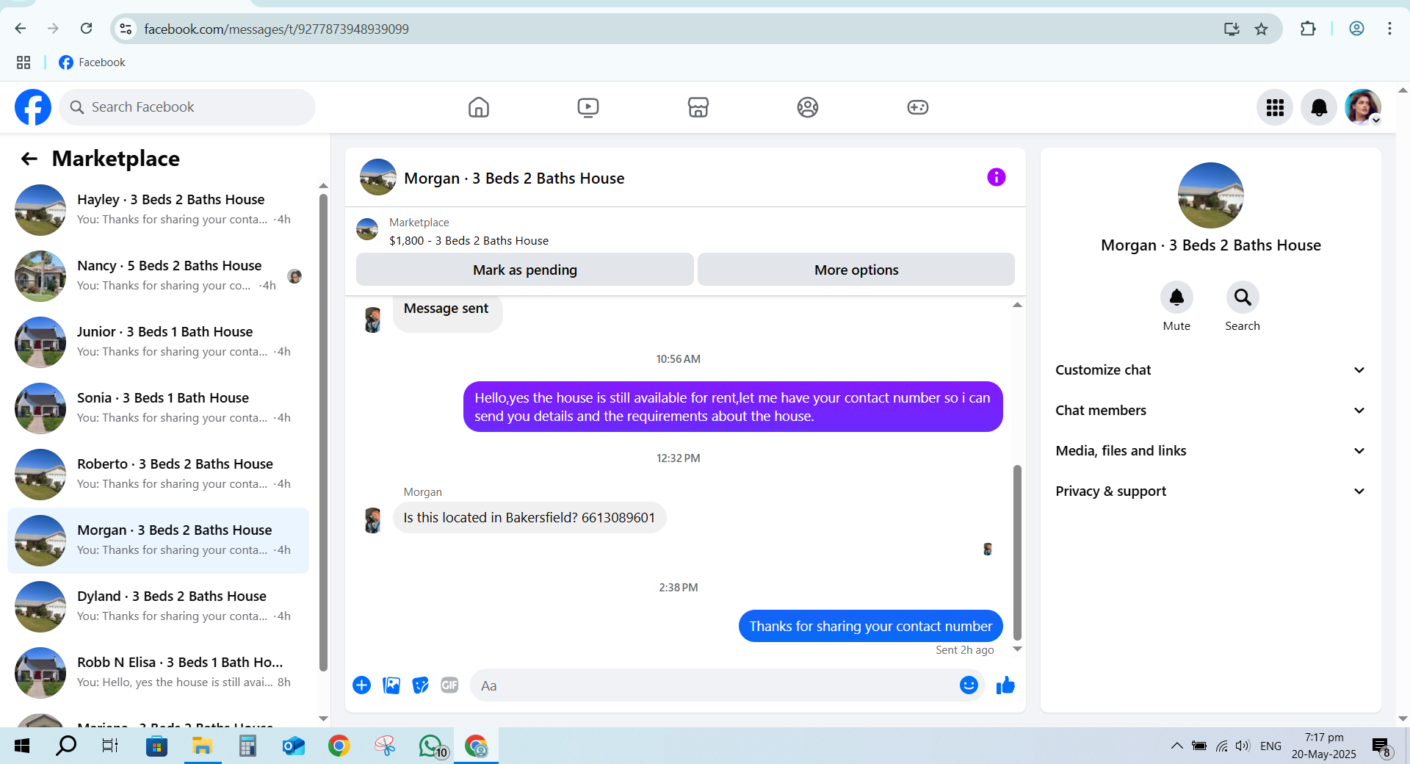This screenshot has width=1410, height=764.
Task: Click the Thanks for sharing message bubble
Action: tap(870, 626)
